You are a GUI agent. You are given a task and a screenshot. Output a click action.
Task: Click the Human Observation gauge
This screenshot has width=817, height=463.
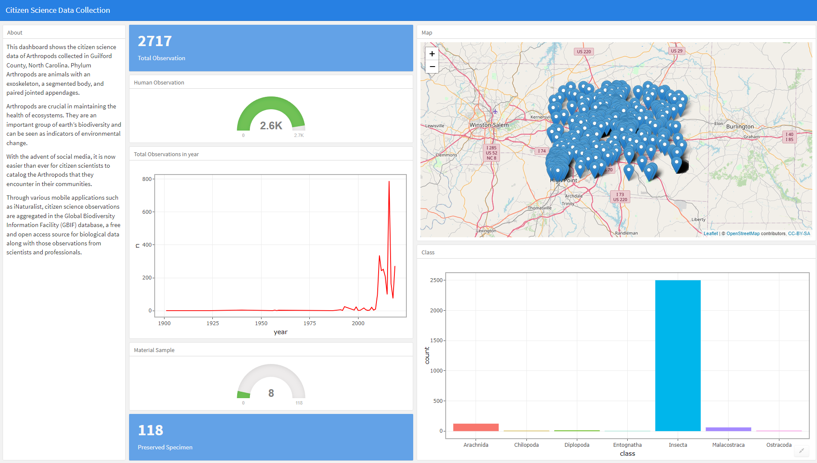pyautogui.click(x=271, y=115)
